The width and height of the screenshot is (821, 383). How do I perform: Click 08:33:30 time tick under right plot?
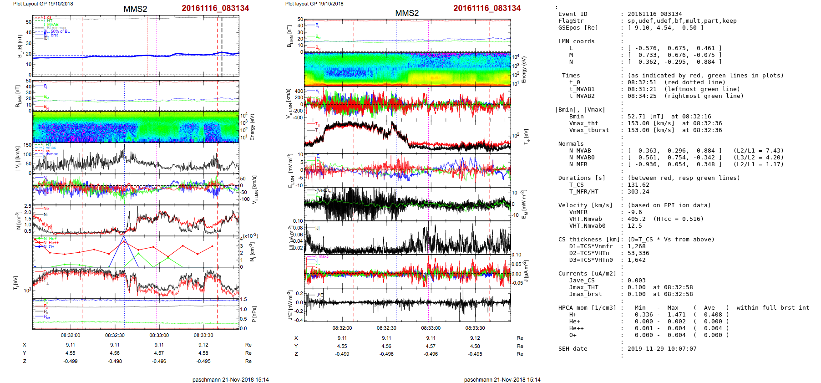tap(475, 328)
